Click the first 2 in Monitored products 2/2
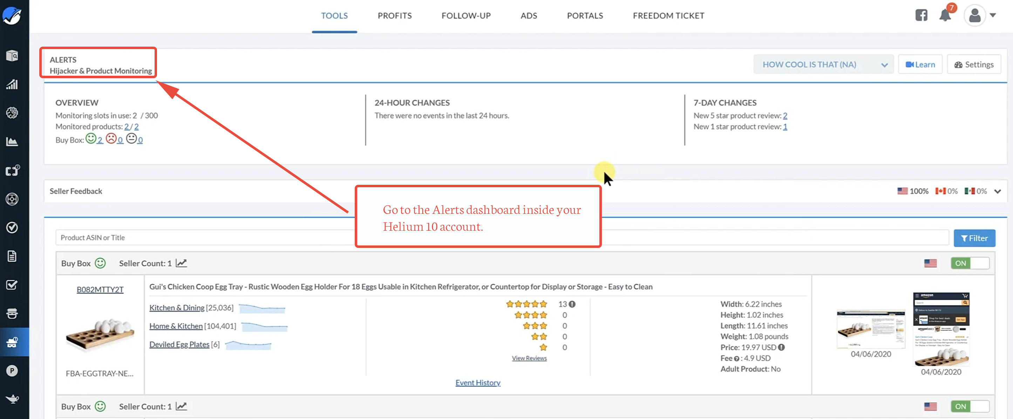 (x=127, y=127)
